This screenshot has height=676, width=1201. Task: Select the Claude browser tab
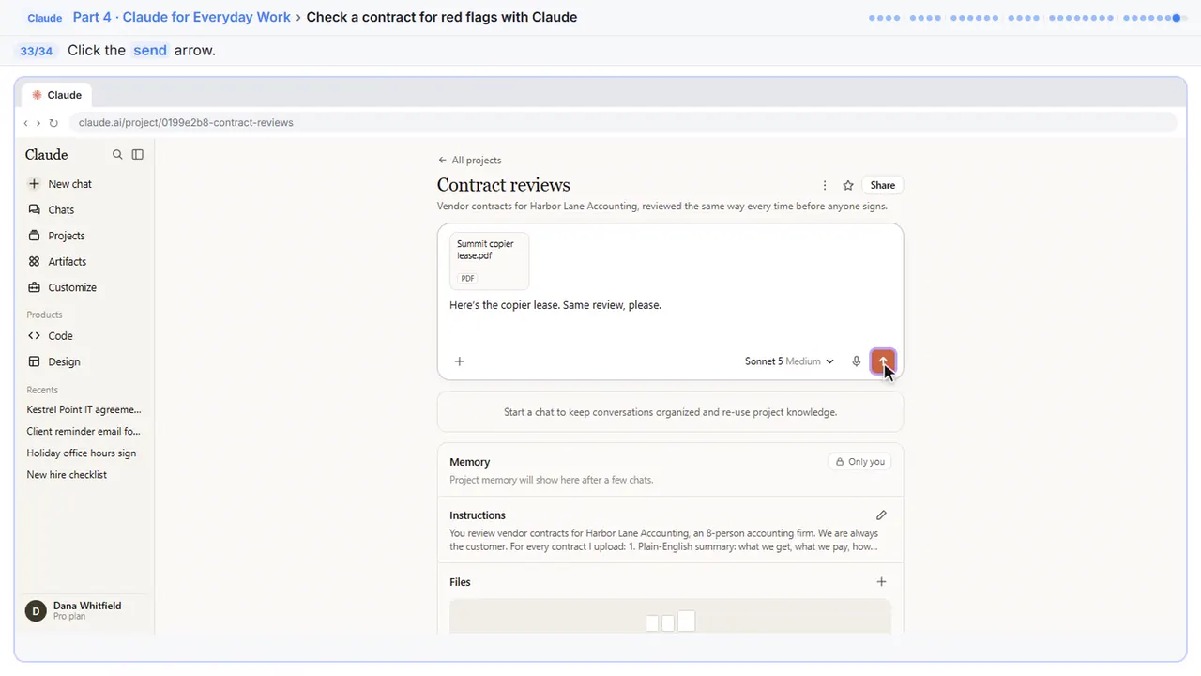click(x=57, y=95)
